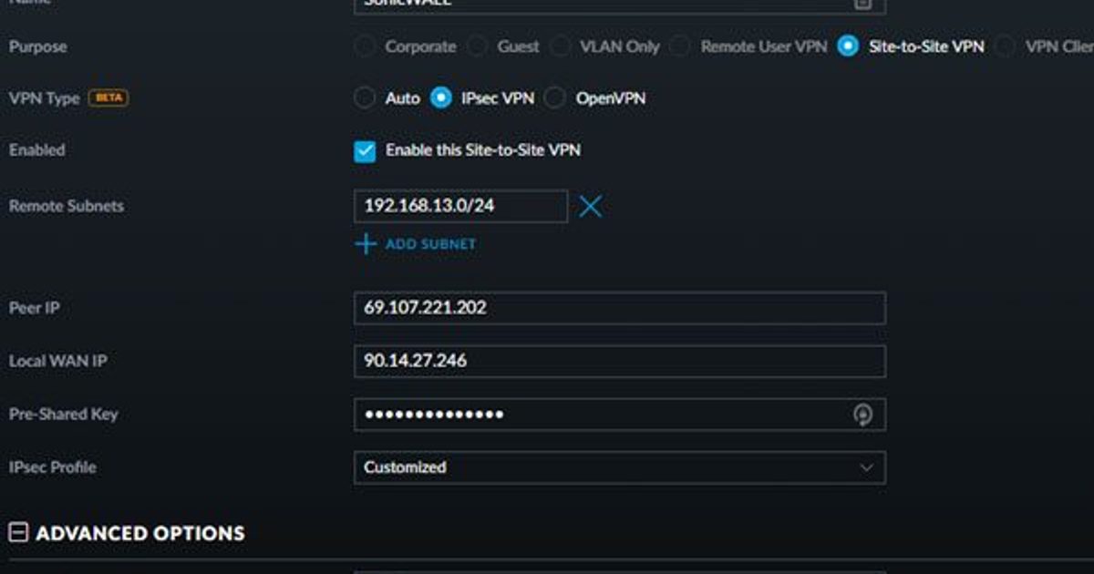The height and width of the screenshot is (574, 1094).
Task: Open the IPsec Profile dropdown
Action: [x=619, y=467]
